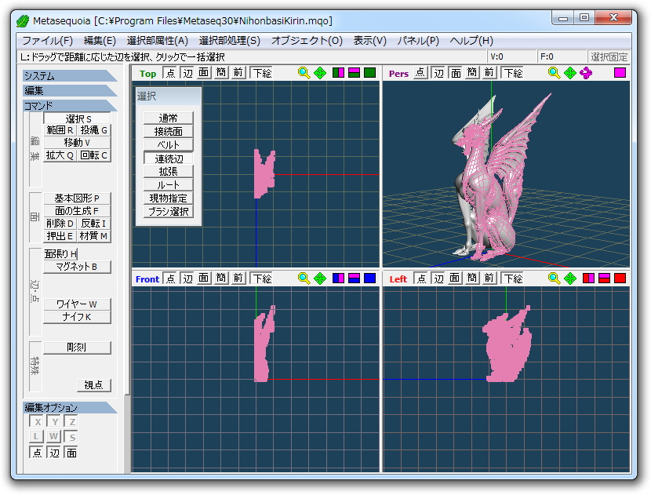The height and width of the screenshot is (495, 651).
Task: Click the green pan icon in Pers view
Action: pos(570,73)
